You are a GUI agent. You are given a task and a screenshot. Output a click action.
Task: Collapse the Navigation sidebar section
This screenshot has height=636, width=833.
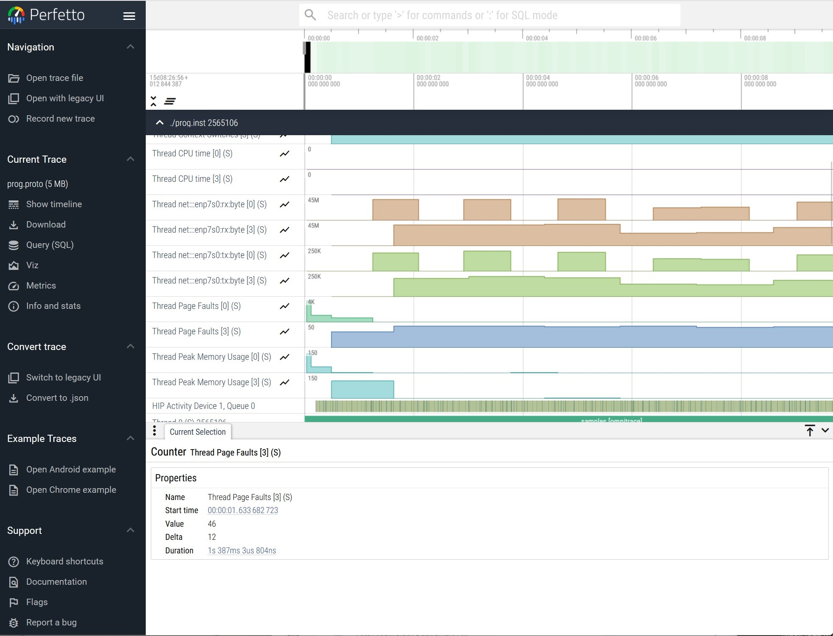click(131, 47)
